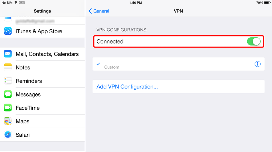Tap the Reminders list icon
This screenshot has height=152, width=272.
[x=8, y=81]
